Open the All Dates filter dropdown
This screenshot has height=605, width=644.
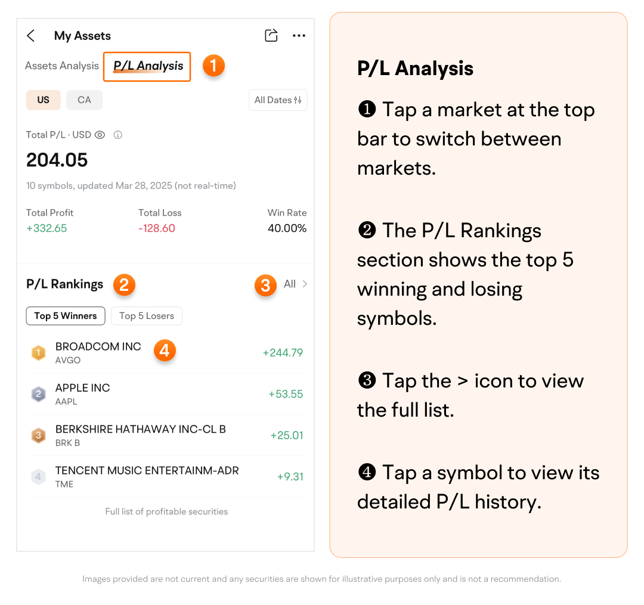point(278,100)
